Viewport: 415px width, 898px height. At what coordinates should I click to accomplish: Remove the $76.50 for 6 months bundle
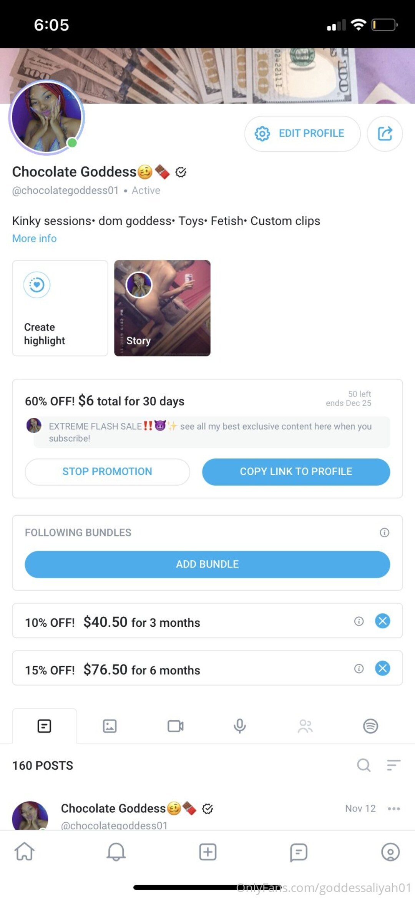382,668
